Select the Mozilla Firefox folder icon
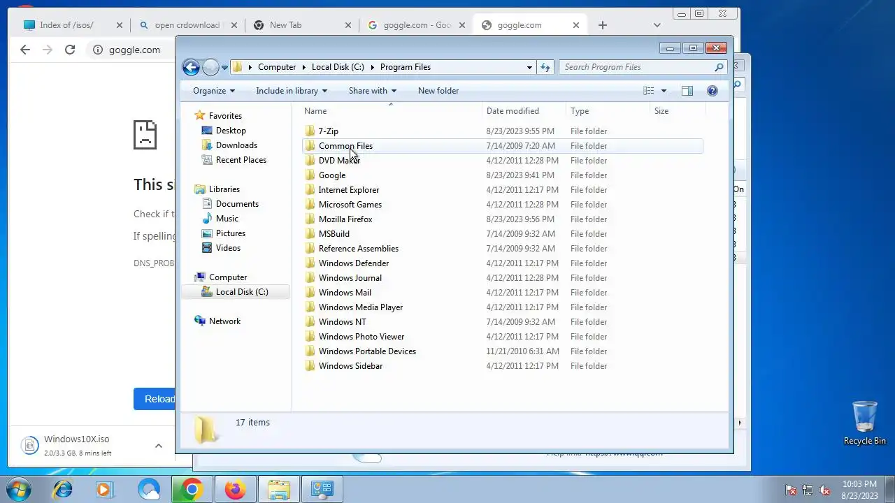Viewport: 895px width, 503px height. point(310,219)
